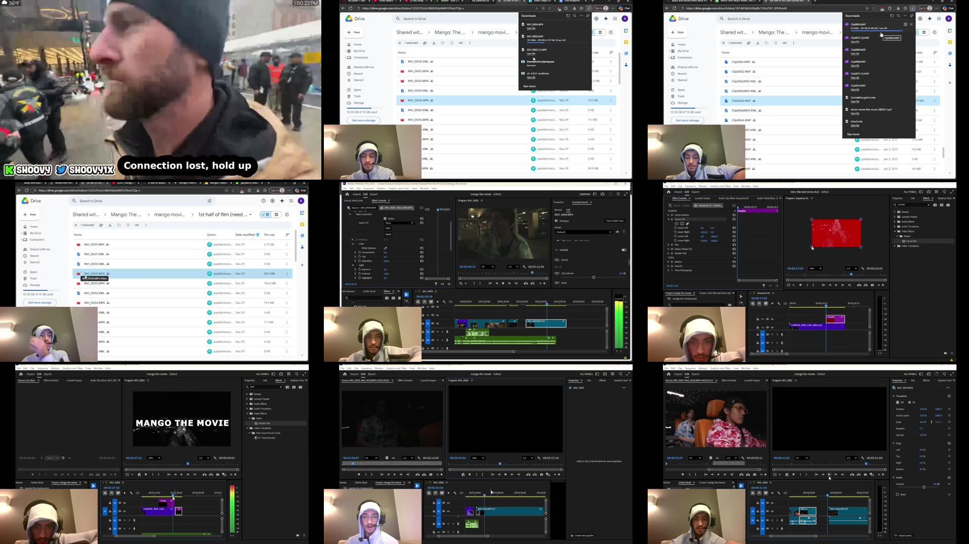Toggle the Creative switch in Essential Sound
Image resolution: width=969 pixels, height=544 pixels.
coord(624,250)
